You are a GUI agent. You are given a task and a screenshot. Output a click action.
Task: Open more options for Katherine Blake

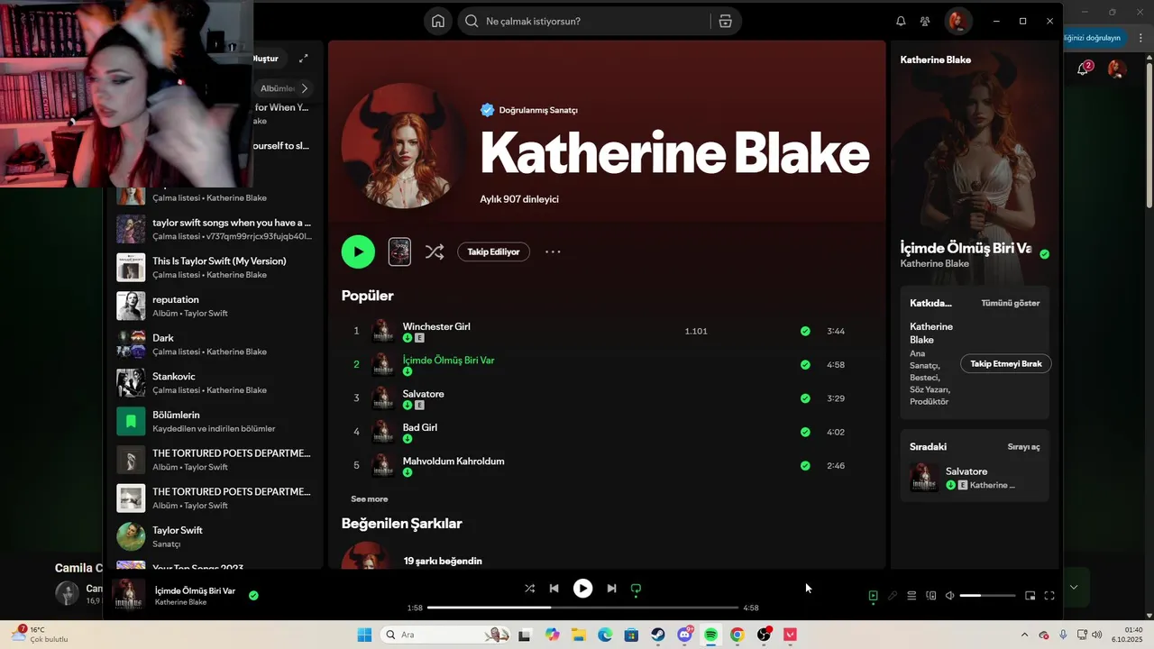(553, 252)
